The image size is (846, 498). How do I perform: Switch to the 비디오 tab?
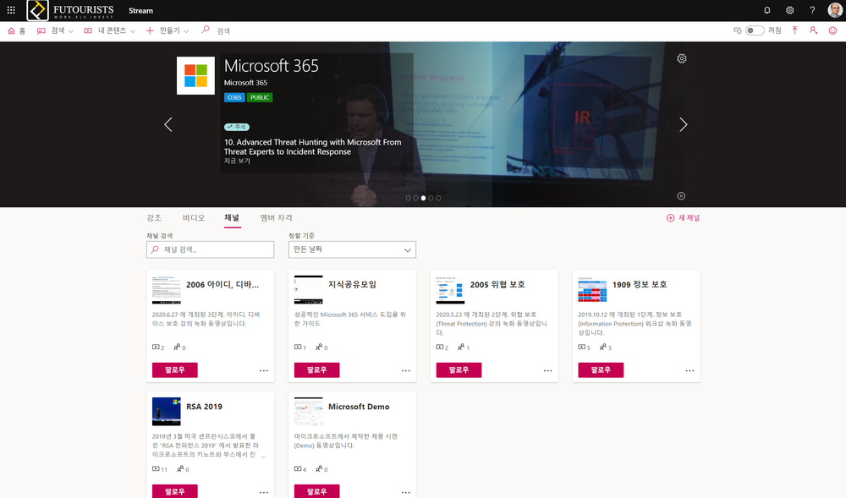coord(194,218)
